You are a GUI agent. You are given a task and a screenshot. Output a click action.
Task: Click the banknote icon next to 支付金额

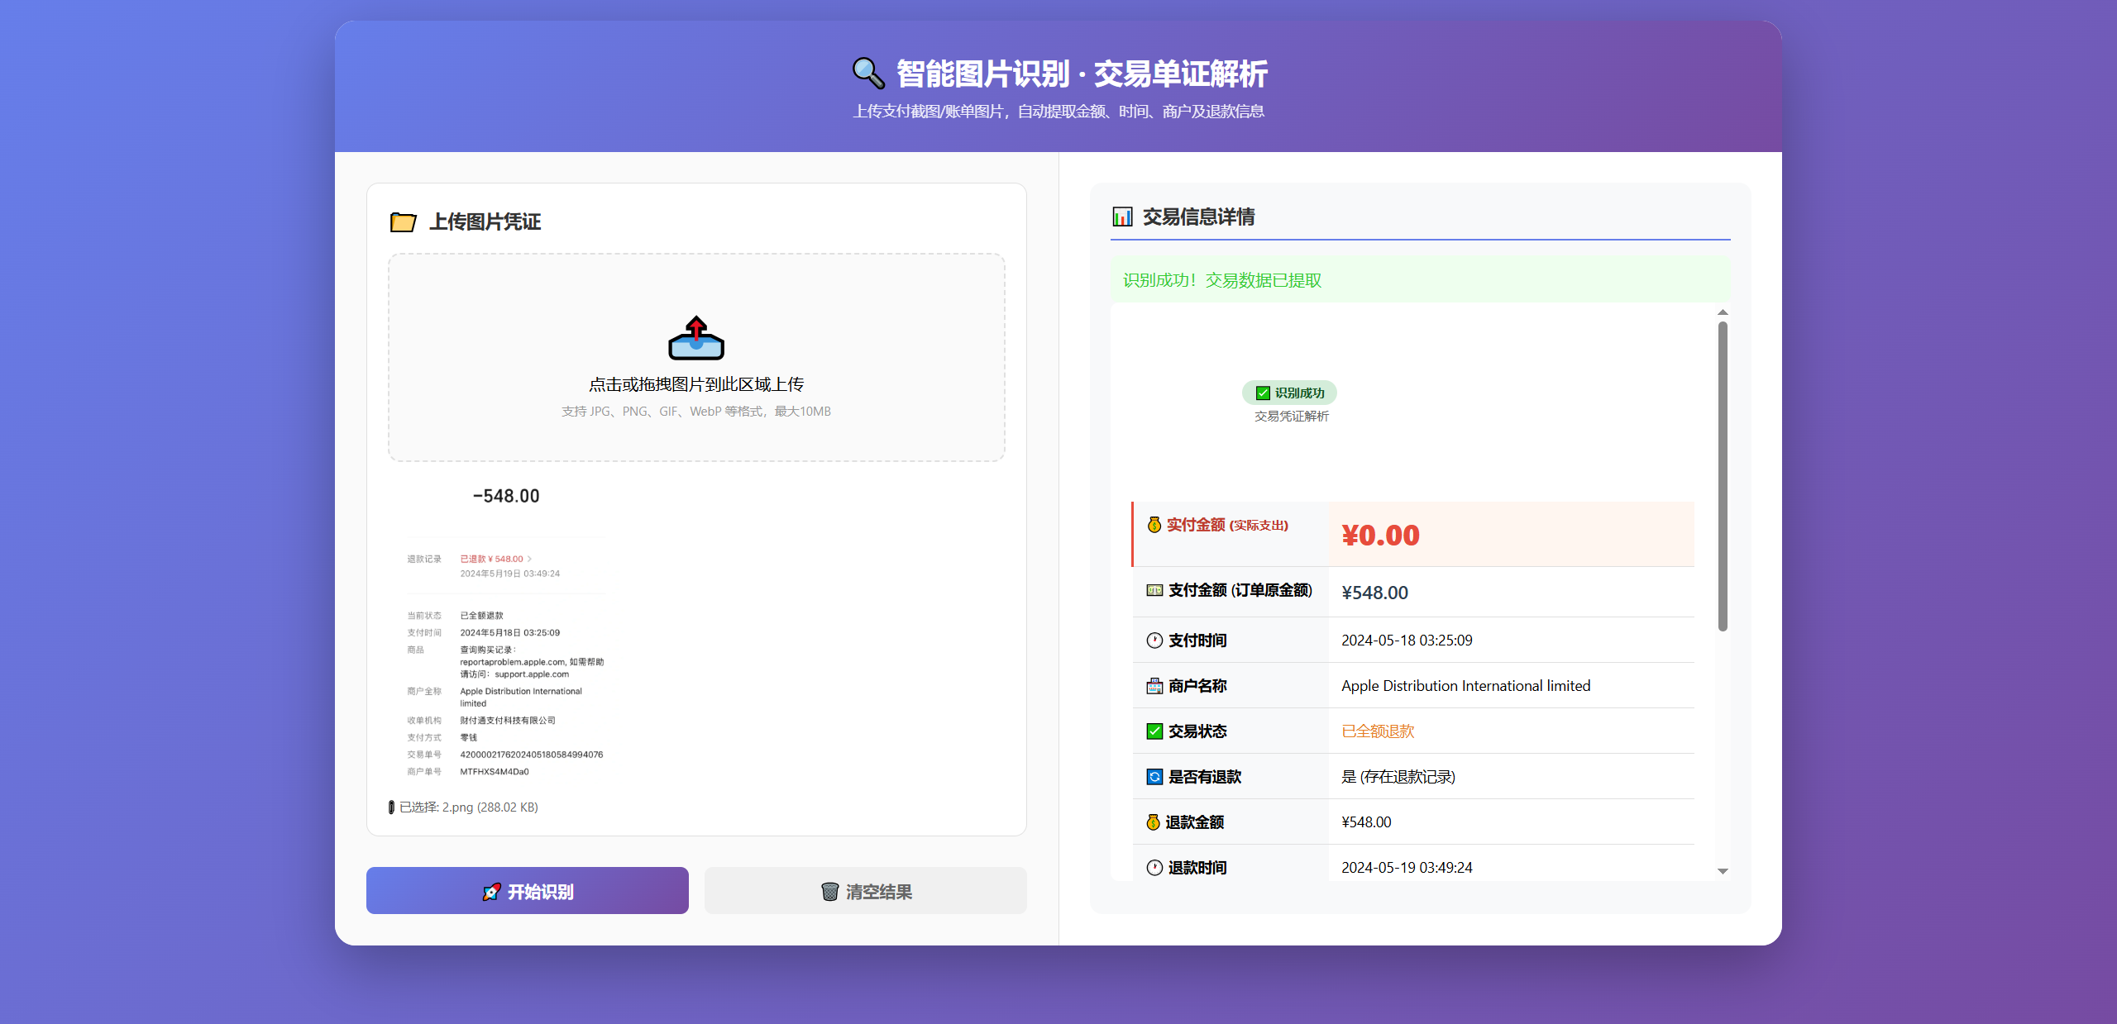[x=1154, y=590]
